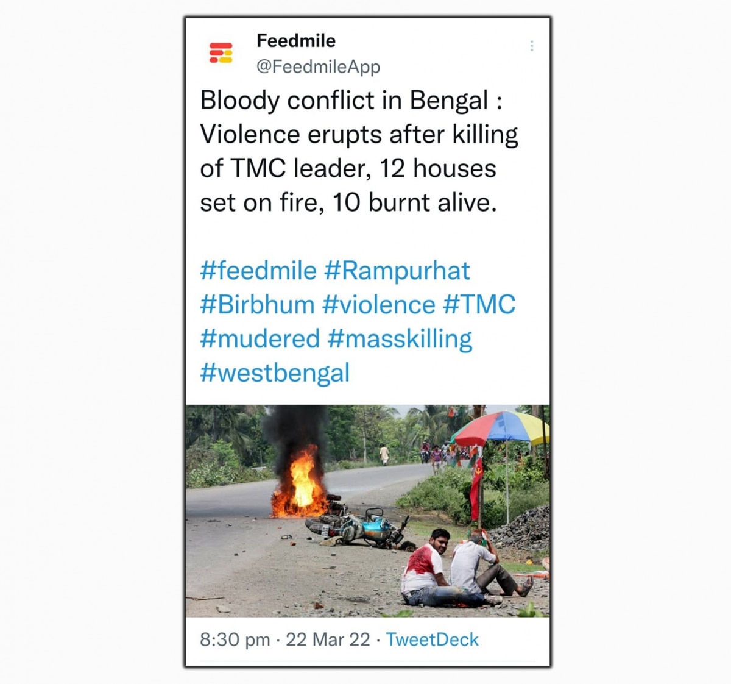The height and width of the screenshot is (684, 731).
Task: Click the 22 Mar 22 date
Action: coord(328,639)
